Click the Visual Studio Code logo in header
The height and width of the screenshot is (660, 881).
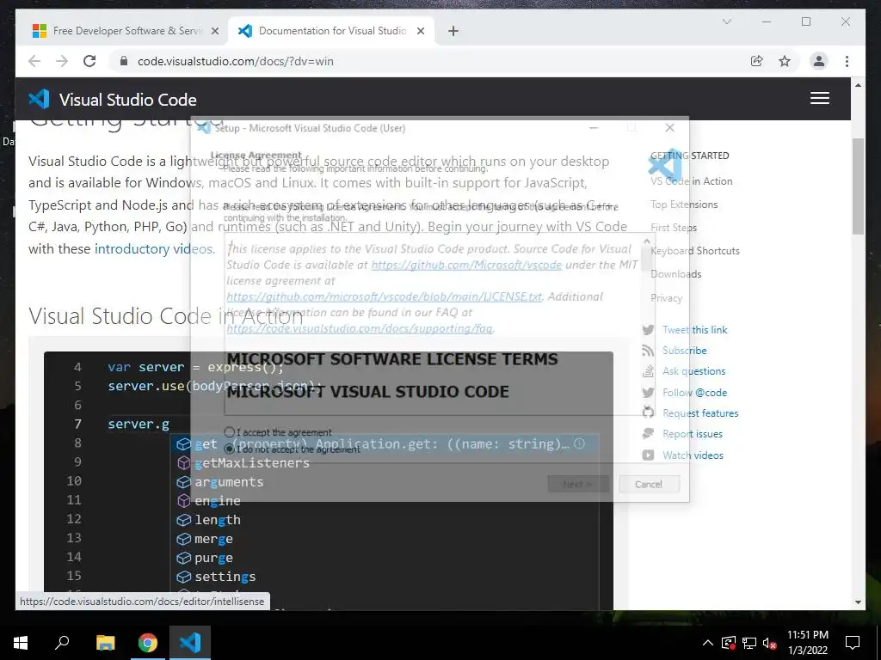coord(40,100)
